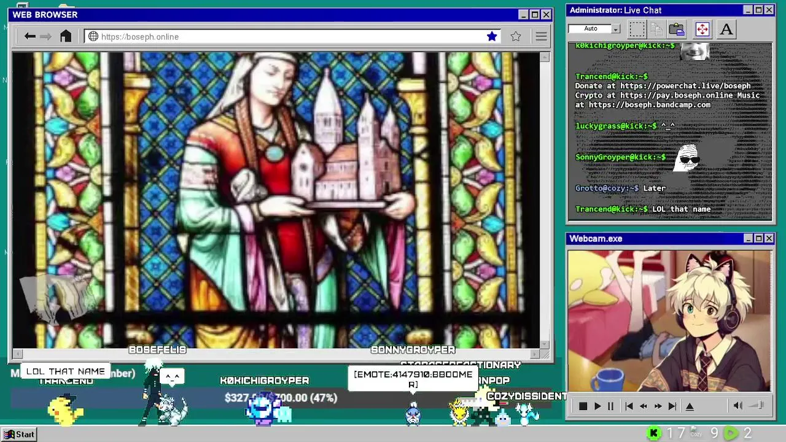Click the Trancend 'LOL that name' chat message

point(643,209)
